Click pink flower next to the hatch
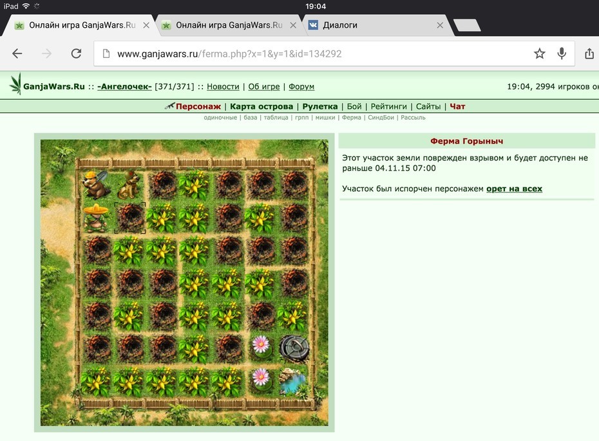Screen dimensions: 599x441 [x=261, y=348]
